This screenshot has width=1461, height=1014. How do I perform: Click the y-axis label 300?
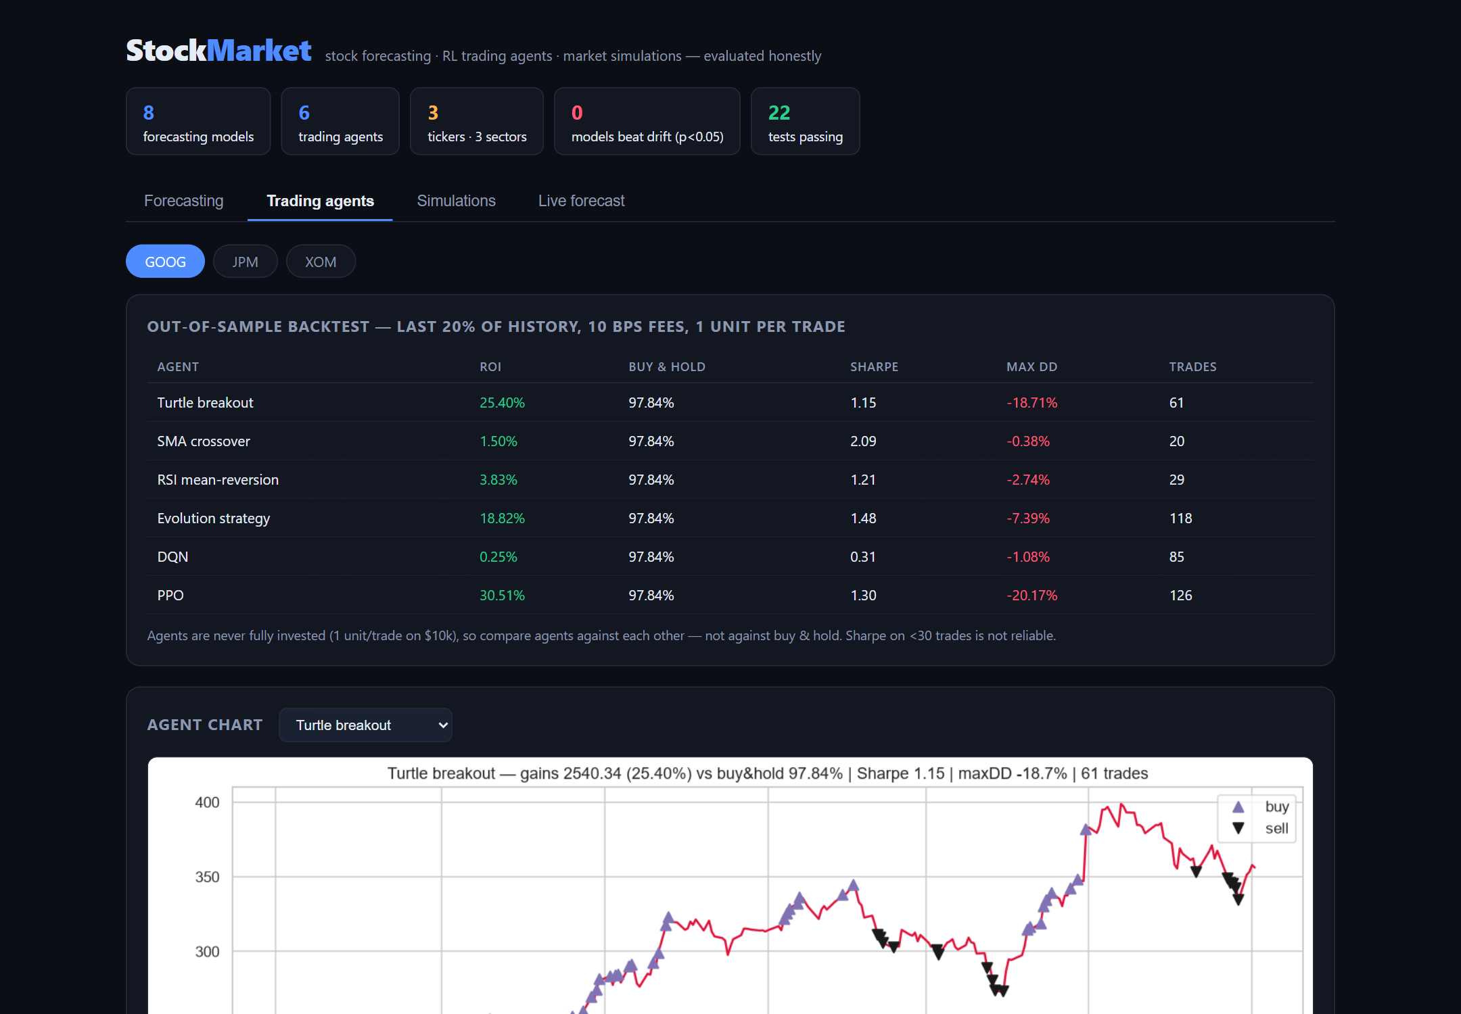click(x=207, y=952)
